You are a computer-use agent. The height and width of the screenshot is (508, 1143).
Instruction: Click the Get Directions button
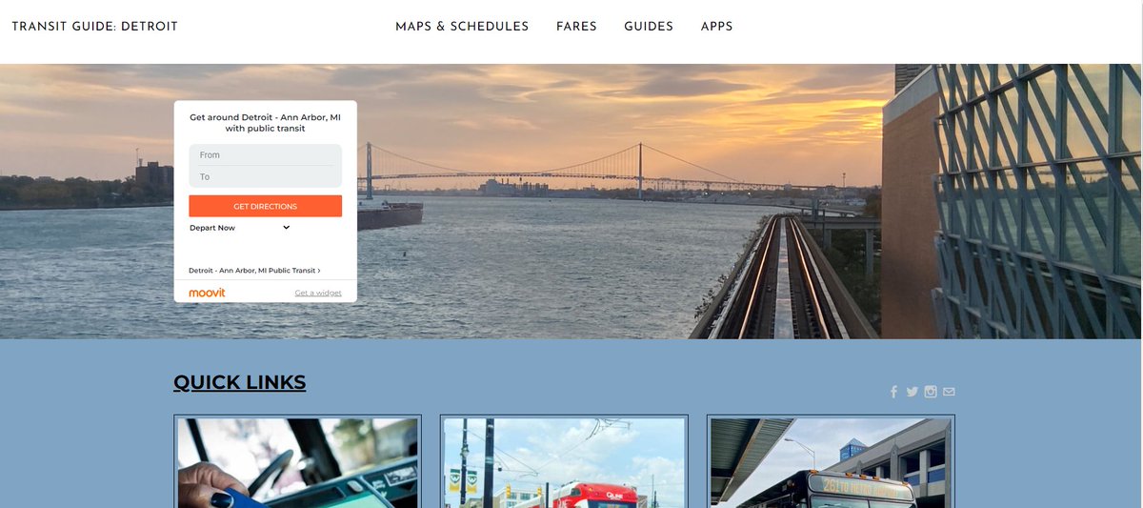265,206
